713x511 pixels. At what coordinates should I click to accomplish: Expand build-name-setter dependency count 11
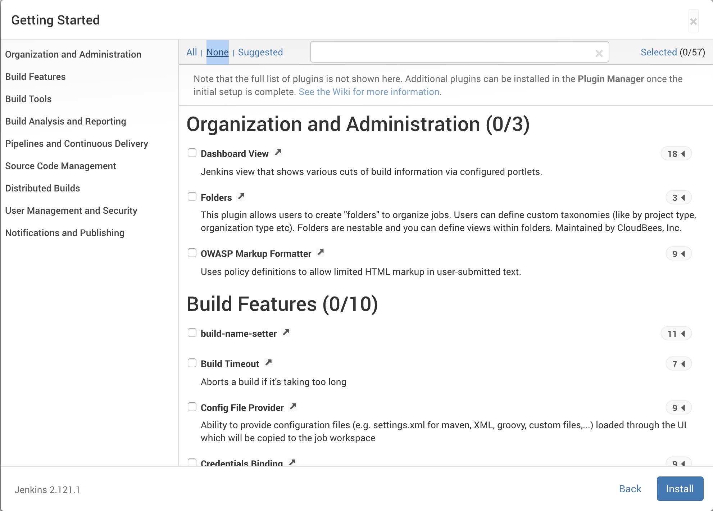(x=676, y=334)
